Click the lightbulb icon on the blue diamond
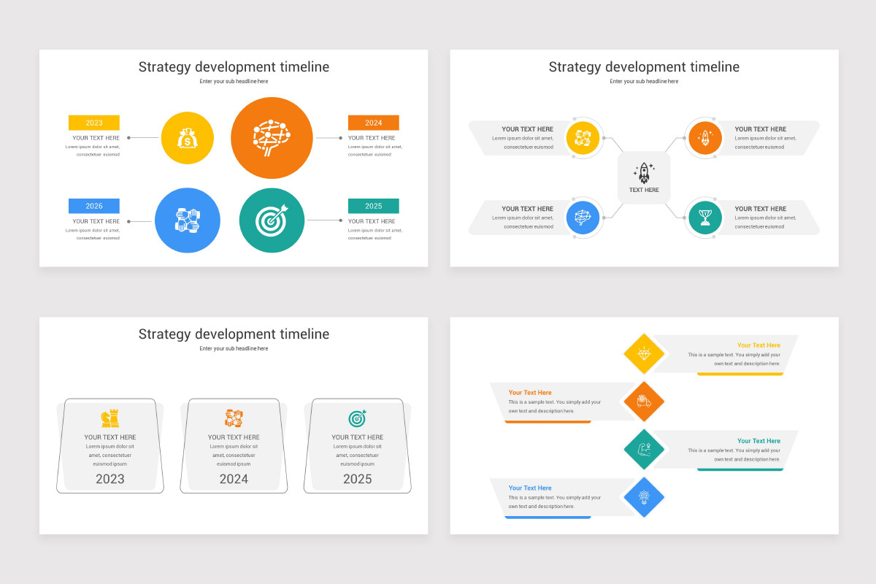 pos(643,497)
